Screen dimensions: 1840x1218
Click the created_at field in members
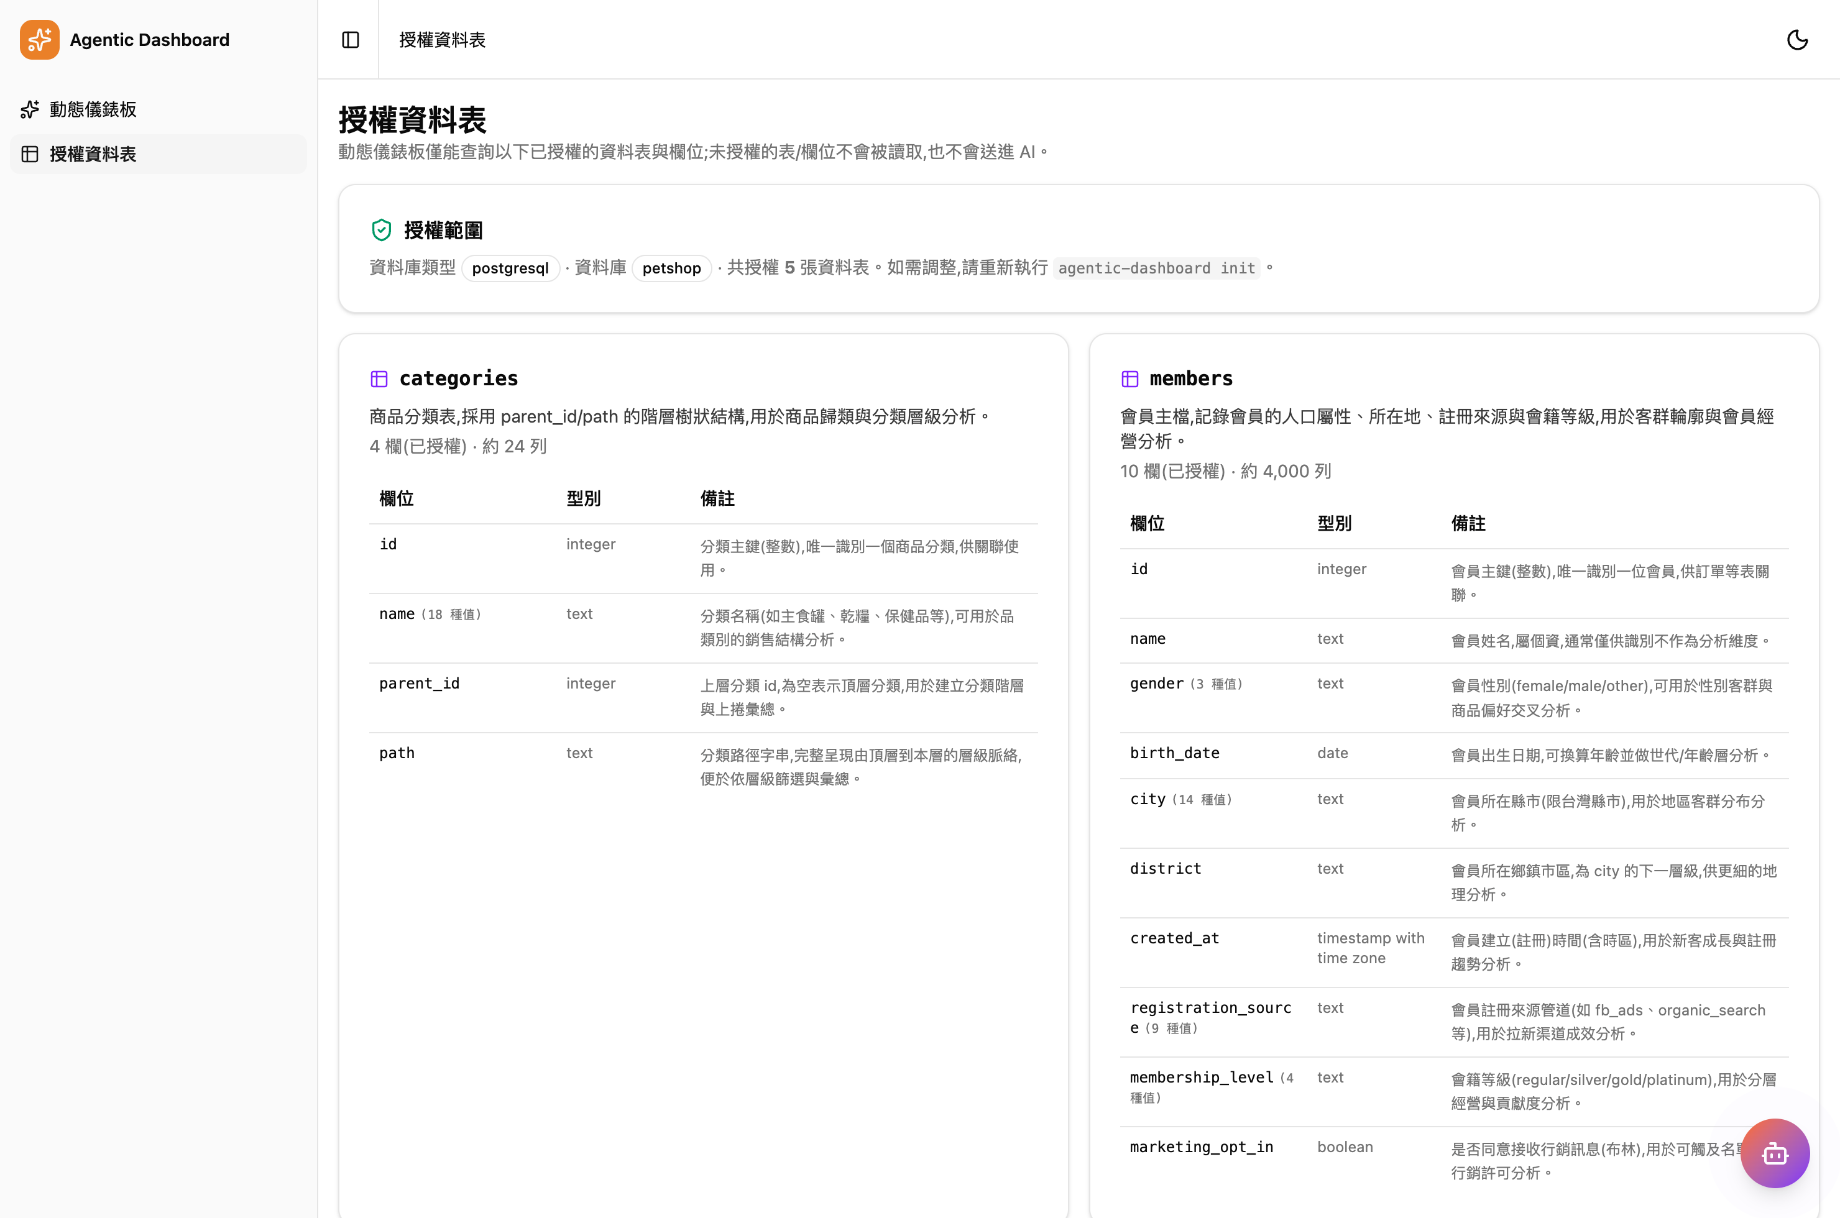point(1175,938)
